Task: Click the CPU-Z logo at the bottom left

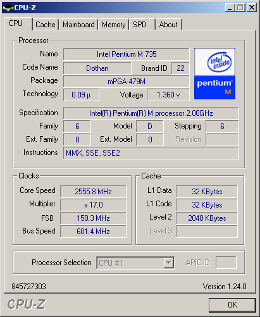Action: (x=26, y=304)
